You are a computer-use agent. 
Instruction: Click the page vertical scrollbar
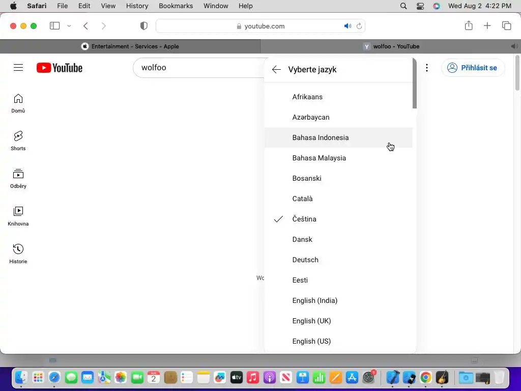(517, 73)
